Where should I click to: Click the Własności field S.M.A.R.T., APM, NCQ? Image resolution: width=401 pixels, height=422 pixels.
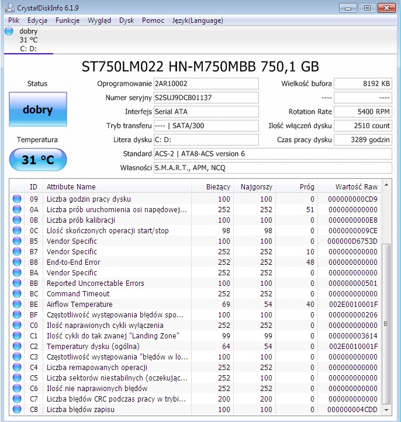(272, 168)
